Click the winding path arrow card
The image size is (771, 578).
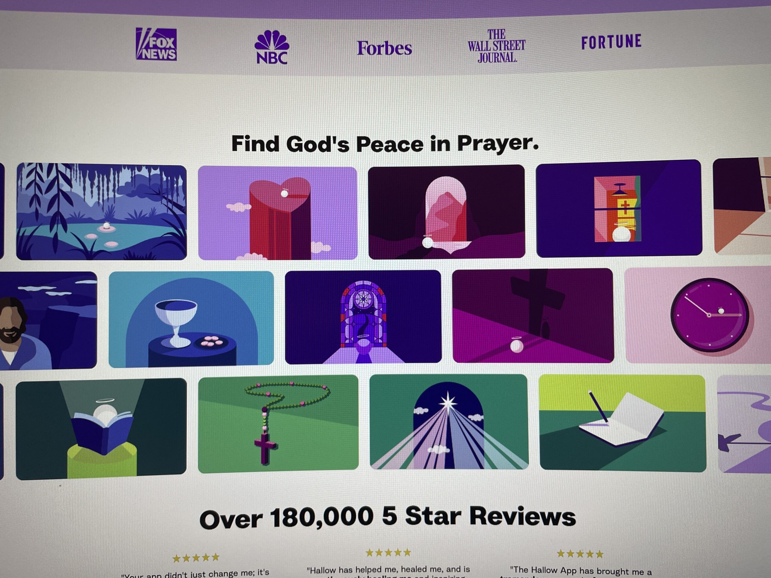(x=744, y=424)
